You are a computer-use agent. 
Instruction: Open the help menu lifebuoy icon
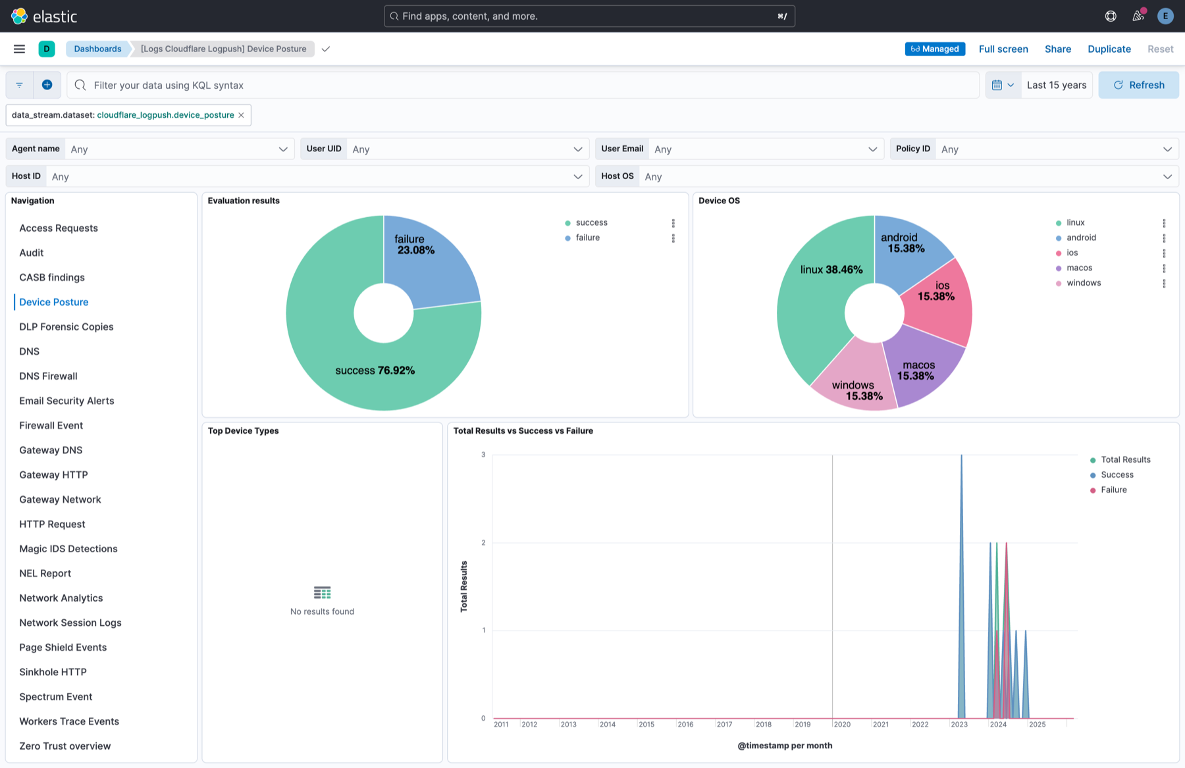(x=1111, y=16)
